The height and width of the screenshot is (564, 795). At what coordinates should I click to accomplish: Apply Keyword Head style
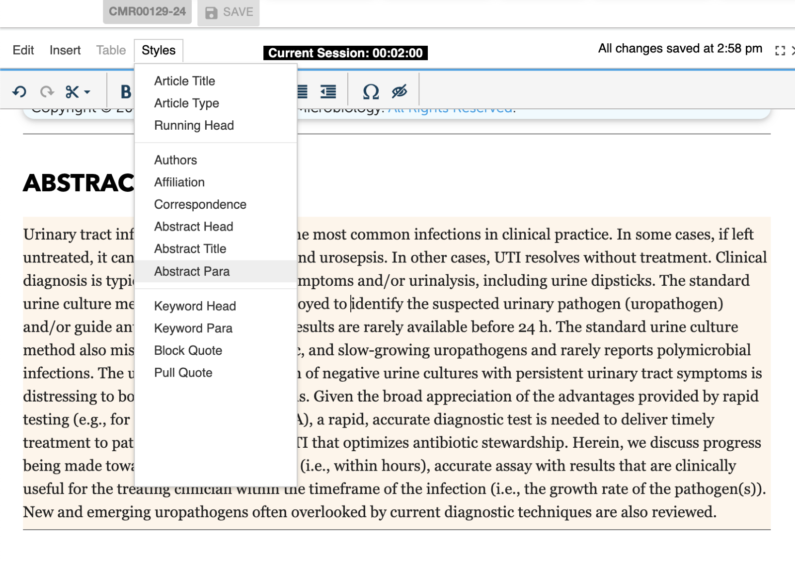[216, 306]
